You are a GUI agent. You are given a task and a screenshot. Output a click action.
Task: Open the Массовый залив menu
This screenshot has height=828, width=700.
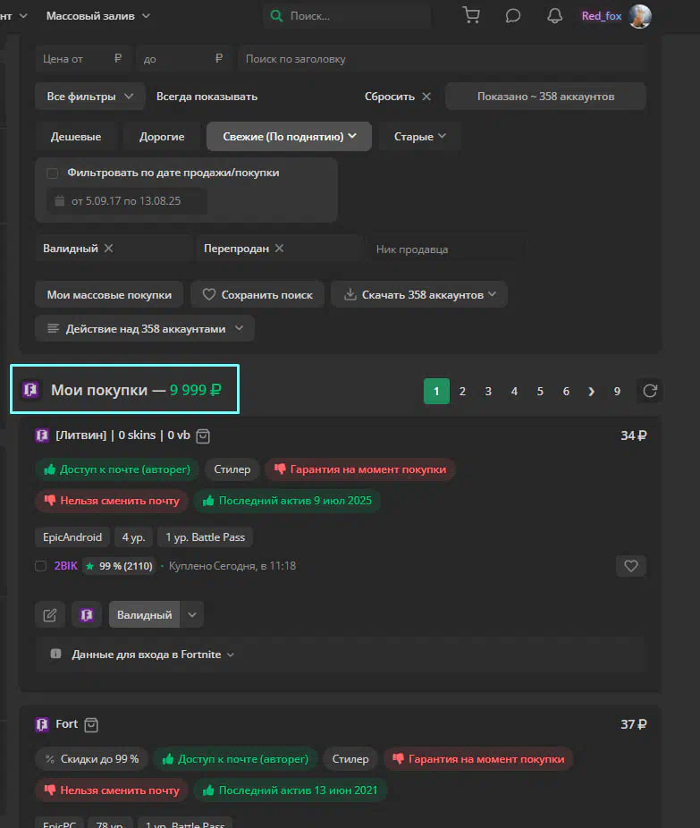tap(97, 15)
